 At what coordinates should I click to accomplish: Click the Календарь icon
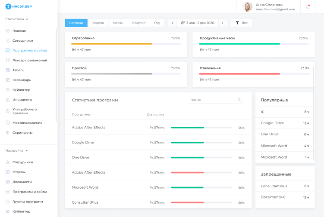pyautogui.click(x=8, y=80)
